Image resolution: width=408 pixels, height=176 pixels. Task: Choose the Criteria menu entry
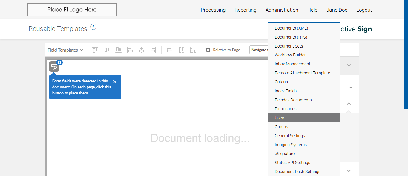[x=304, y=82]
